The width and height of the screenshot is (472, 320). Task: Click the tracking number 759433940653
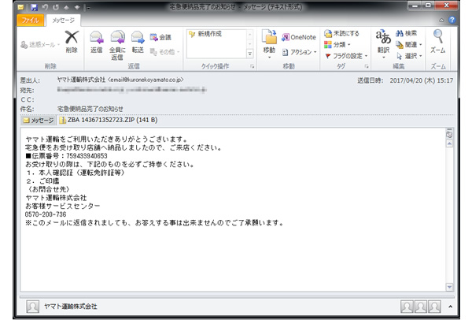(87, 156)
